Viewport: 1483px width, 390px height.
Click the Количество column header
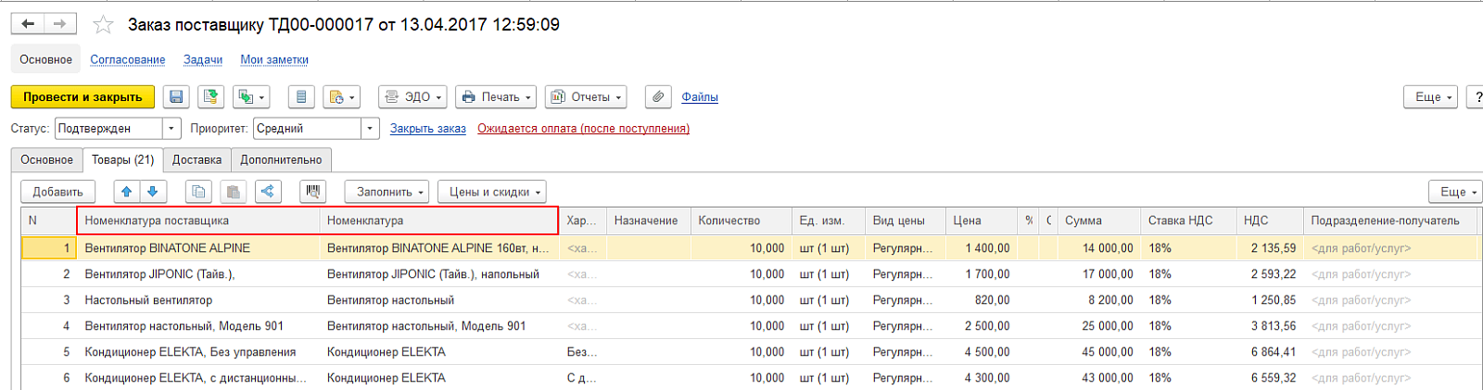click(x=741, y=220)
